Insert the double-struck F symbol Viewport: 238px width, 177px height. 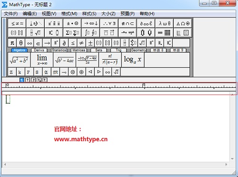click(29, 72)
